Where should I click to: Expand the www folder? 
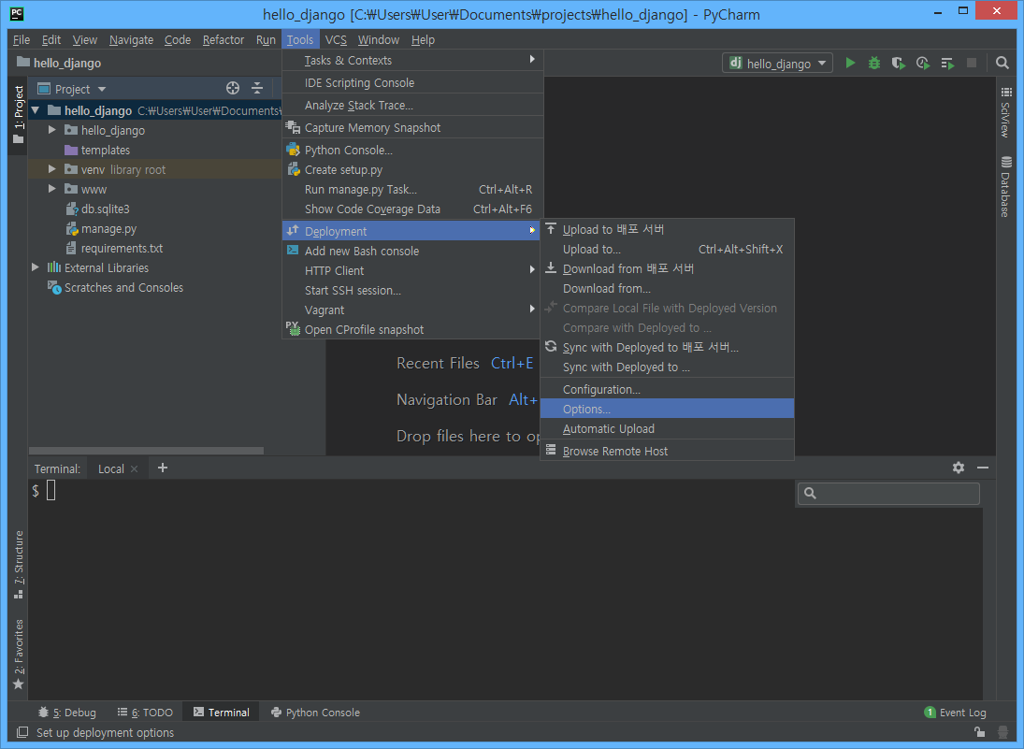pos(52,189)
